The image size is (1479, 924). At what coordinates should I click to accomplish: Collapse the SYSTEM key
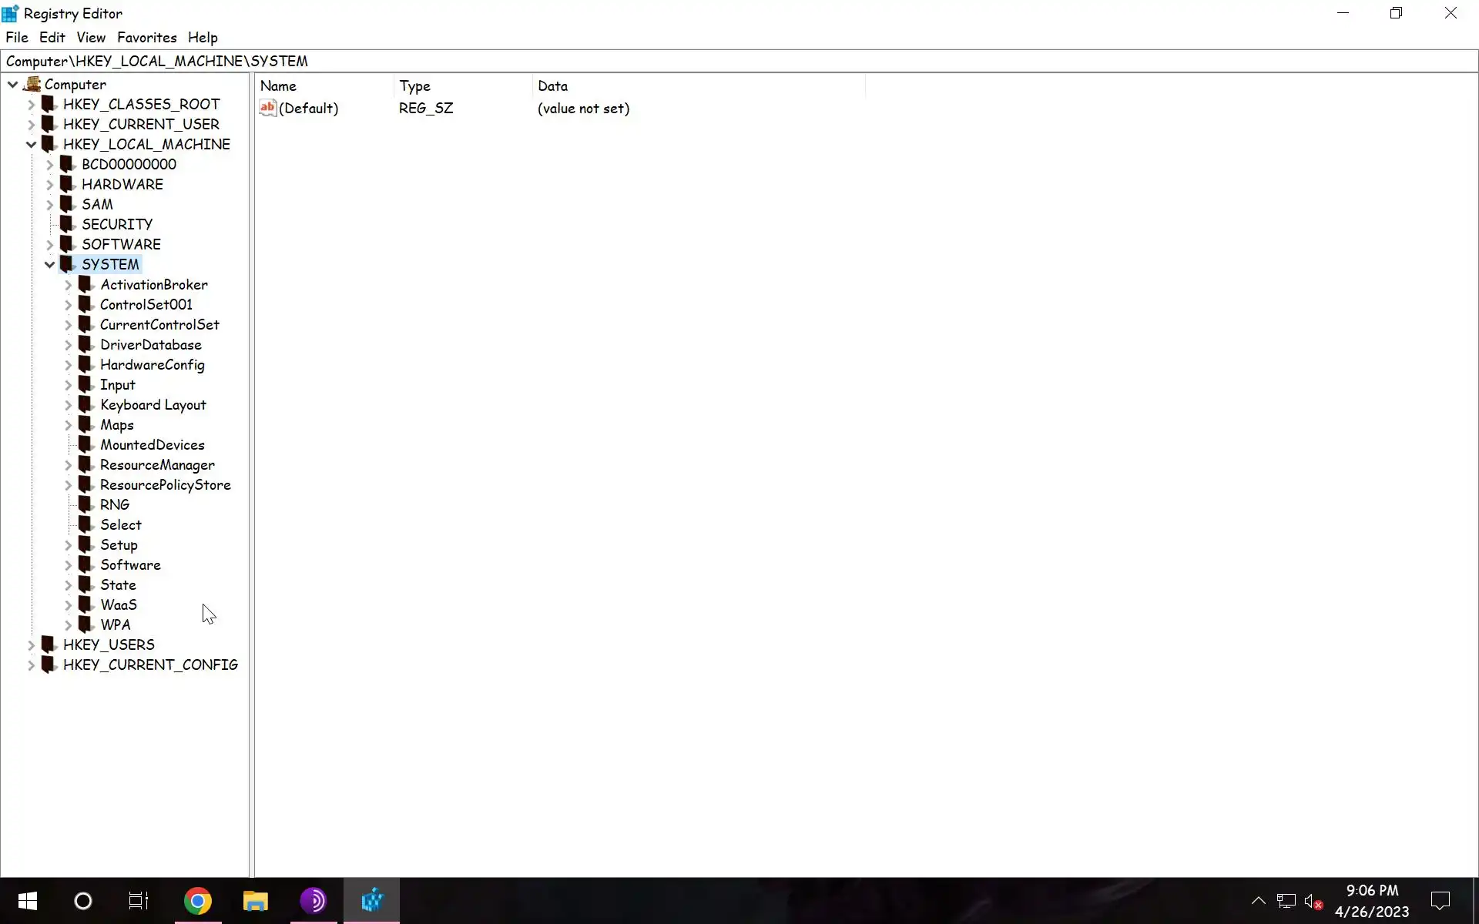click(x=50, y=265)
